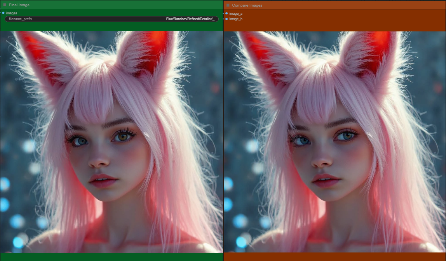Screen dimensions: 446x261
Task: Open the Final Image preview picture
Action: pyautogui.click(x=111, y=142)
